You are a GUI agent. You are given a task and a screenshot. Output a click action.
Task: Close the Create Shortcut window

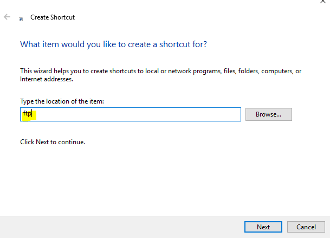pyautogui.click(x=323, y=3)
